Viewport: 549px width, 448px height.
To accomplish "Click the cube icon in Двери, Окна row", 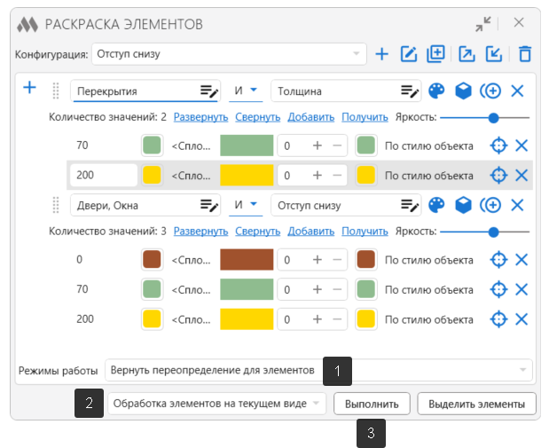I will (463, 205).
